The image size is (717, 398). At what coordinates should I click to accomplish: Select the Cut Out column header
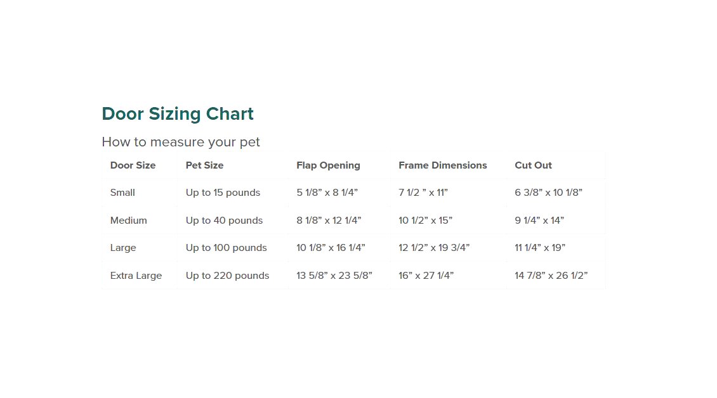click(533, 165)
